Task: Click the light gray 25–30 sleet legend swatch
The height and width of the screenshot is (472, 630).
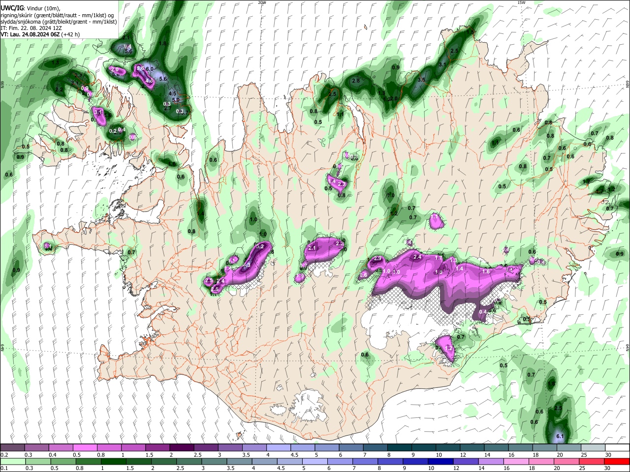Action: [x=593, y=447]
